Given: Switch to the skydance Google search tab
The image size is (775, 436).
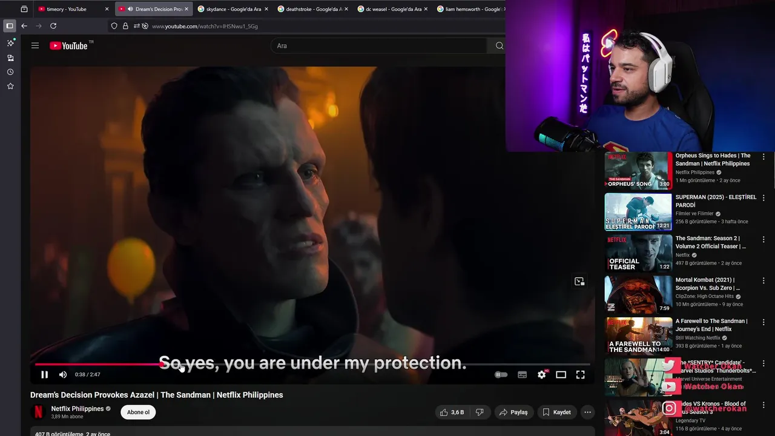Looking at the screenshot, I should [232, 9].
